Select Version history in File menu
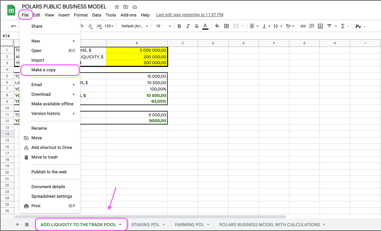This screenshot has height=231, width=381. (50, 113)
